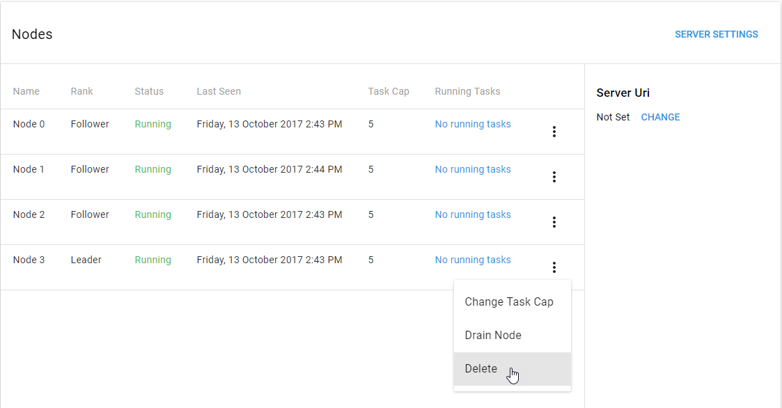View Node 1's No running tasks link
This screenshot has height=408, width=782.
(x=473, y=170)
